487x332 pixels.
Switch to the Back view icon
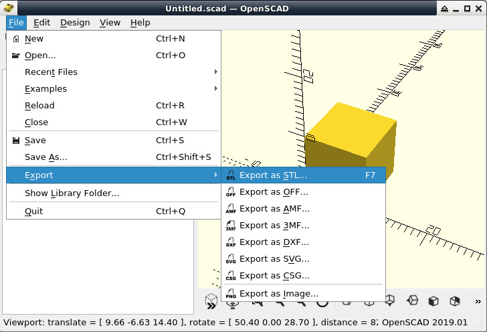pyautogui.click(x=455, y=301)
